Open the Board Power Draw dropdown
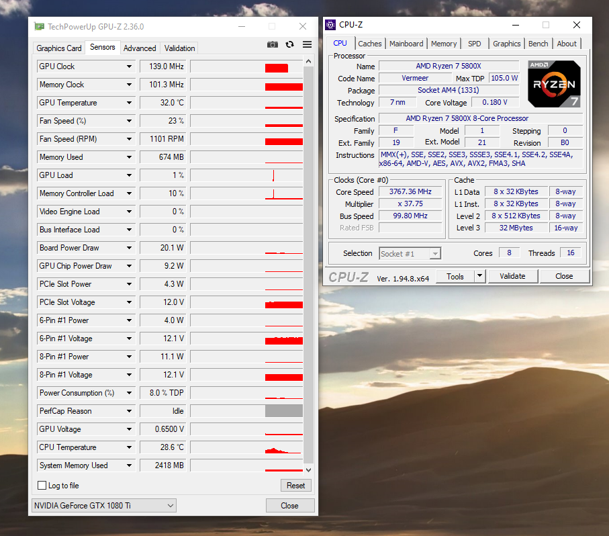Screen dimensions: 609x536 129,248
